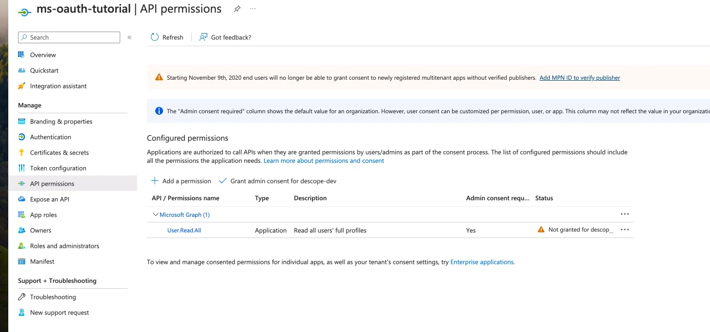Click the 'Configured permissions' heading
Viewport: 710px width, 332px height.
click(x=187, y=138)
